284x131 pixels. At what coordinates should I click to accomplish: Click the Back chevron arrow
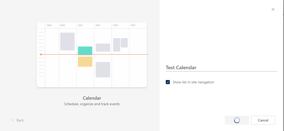coord(12,120)
